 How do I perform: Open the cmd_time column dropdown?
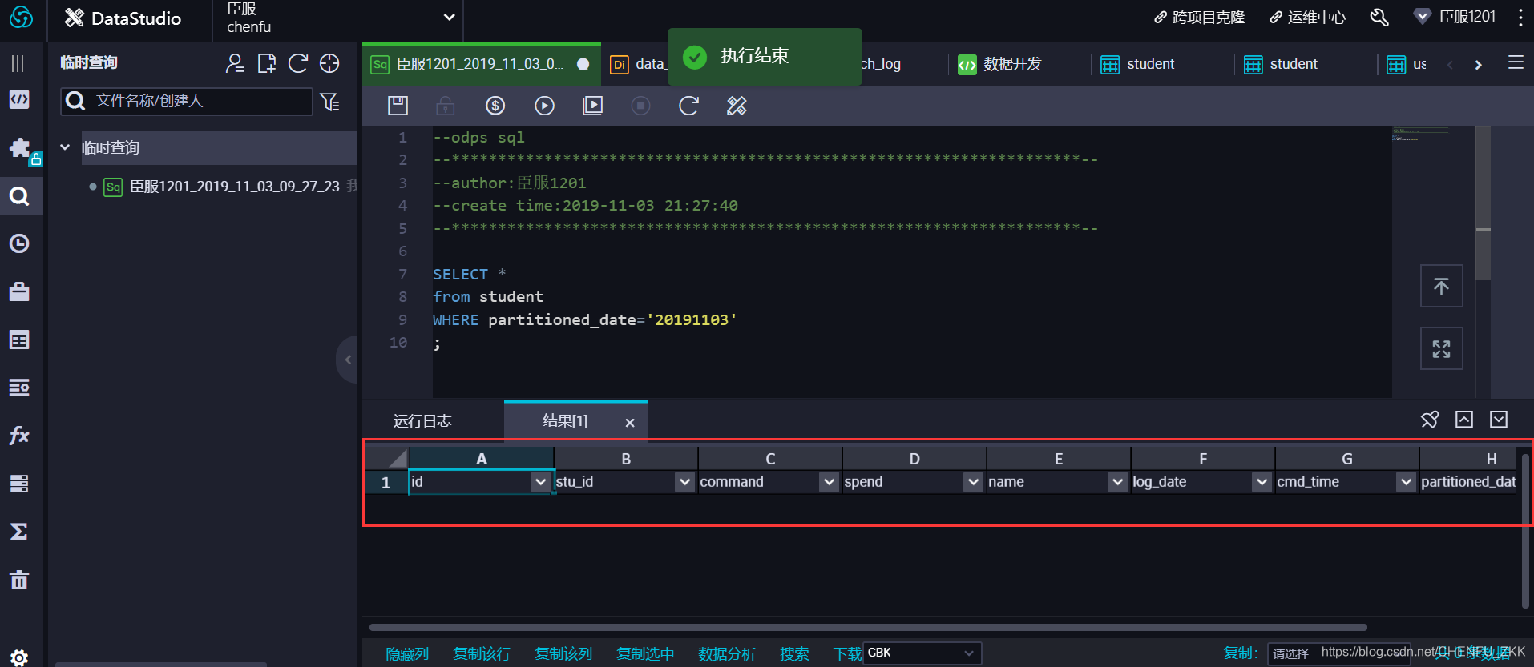click(1406, 481)
